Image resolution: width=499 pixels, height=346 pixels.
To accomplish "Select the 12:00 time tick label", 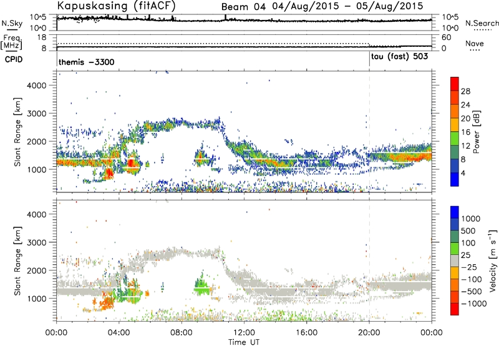I will click(x=244, y=333).
